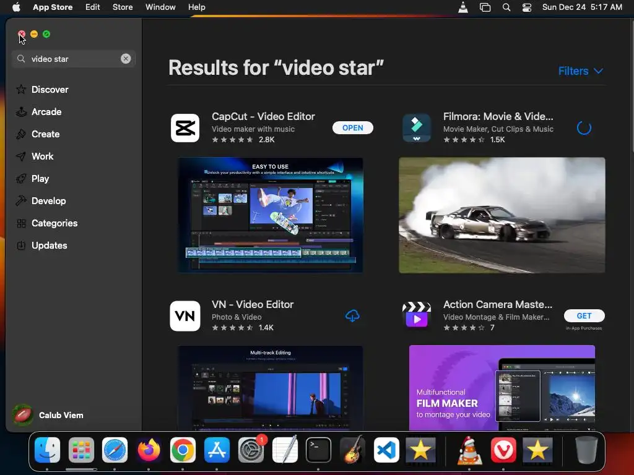Click the Calub Viem avatar picture
Viewport: 634px width, 475px height.
[22, 415]
